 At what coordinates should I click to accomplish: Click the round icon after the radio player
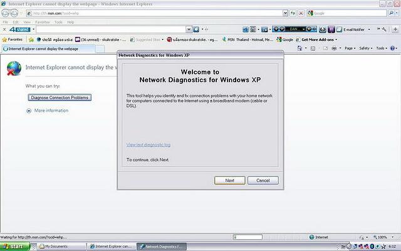323,29
